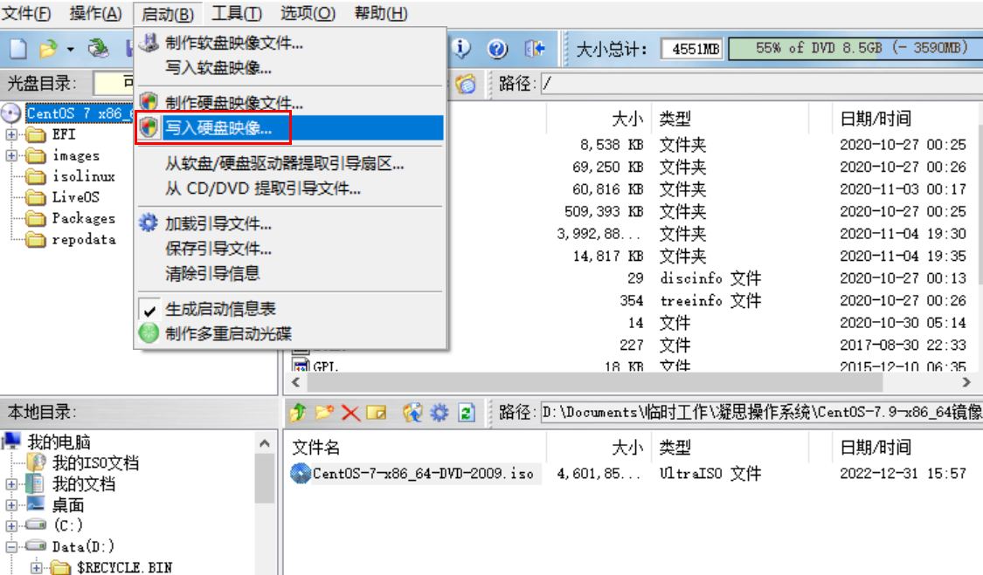This screenshot has width=983, height=575.
Task: Open the settings gear icon
Action: (x=438, y=414)
